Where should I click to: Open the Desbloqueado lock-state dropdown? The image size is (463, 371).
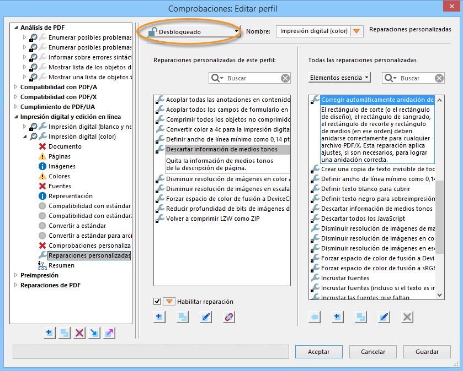(x=193, y=32)
